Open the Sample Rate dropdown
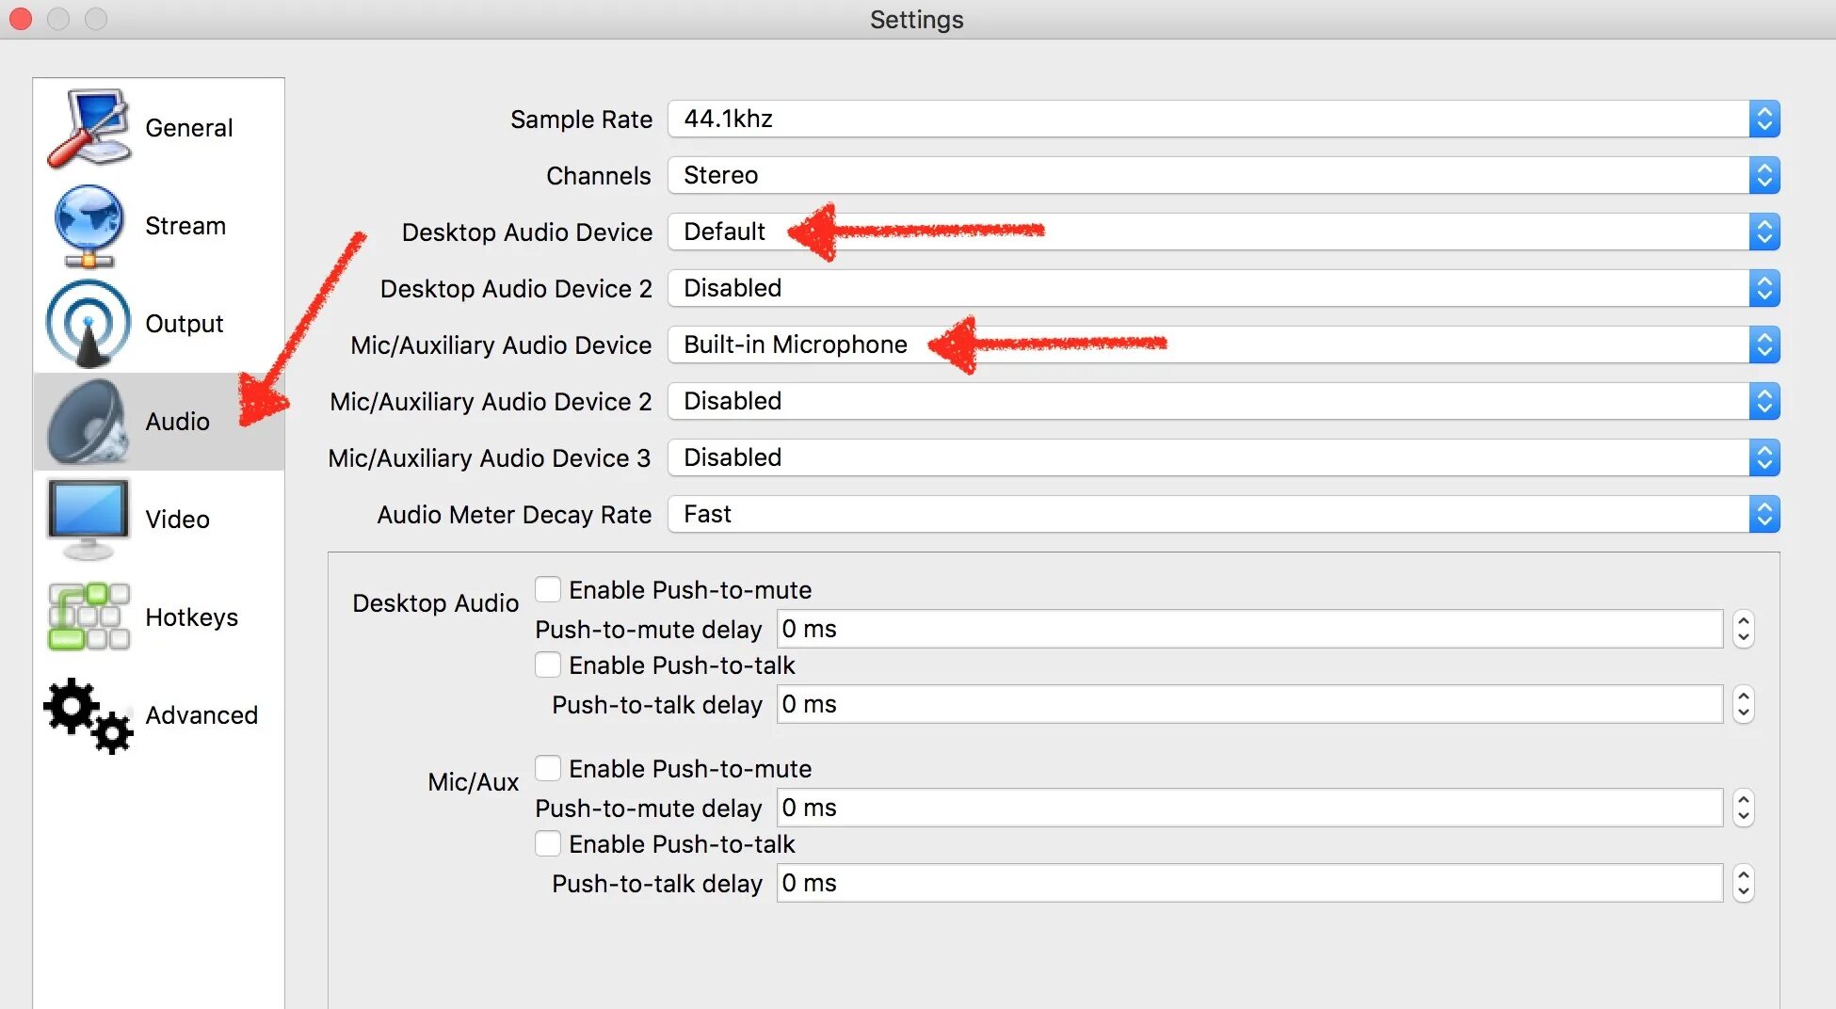 tap(1222, 120)
